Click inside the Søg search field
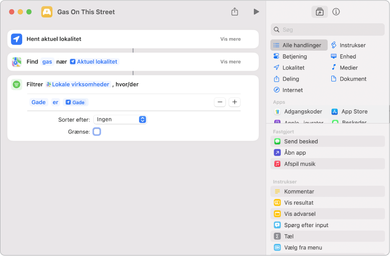Viewport: 390px width, 256px height. pos(327,30)
